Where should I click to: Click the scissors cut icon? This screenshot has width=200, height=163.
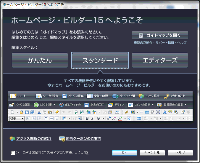click(39, 112)
